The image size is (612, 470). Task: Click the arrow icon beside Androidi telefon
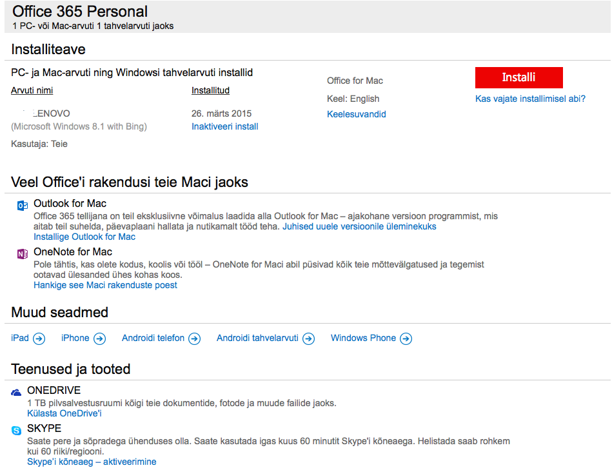pos(194,338)
